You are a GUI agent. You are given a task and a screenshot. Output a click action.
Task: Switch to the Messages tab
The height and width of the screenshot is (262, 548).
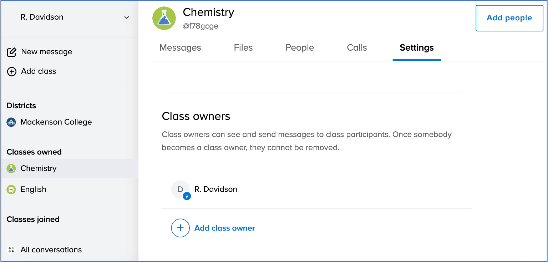point(180,48)
